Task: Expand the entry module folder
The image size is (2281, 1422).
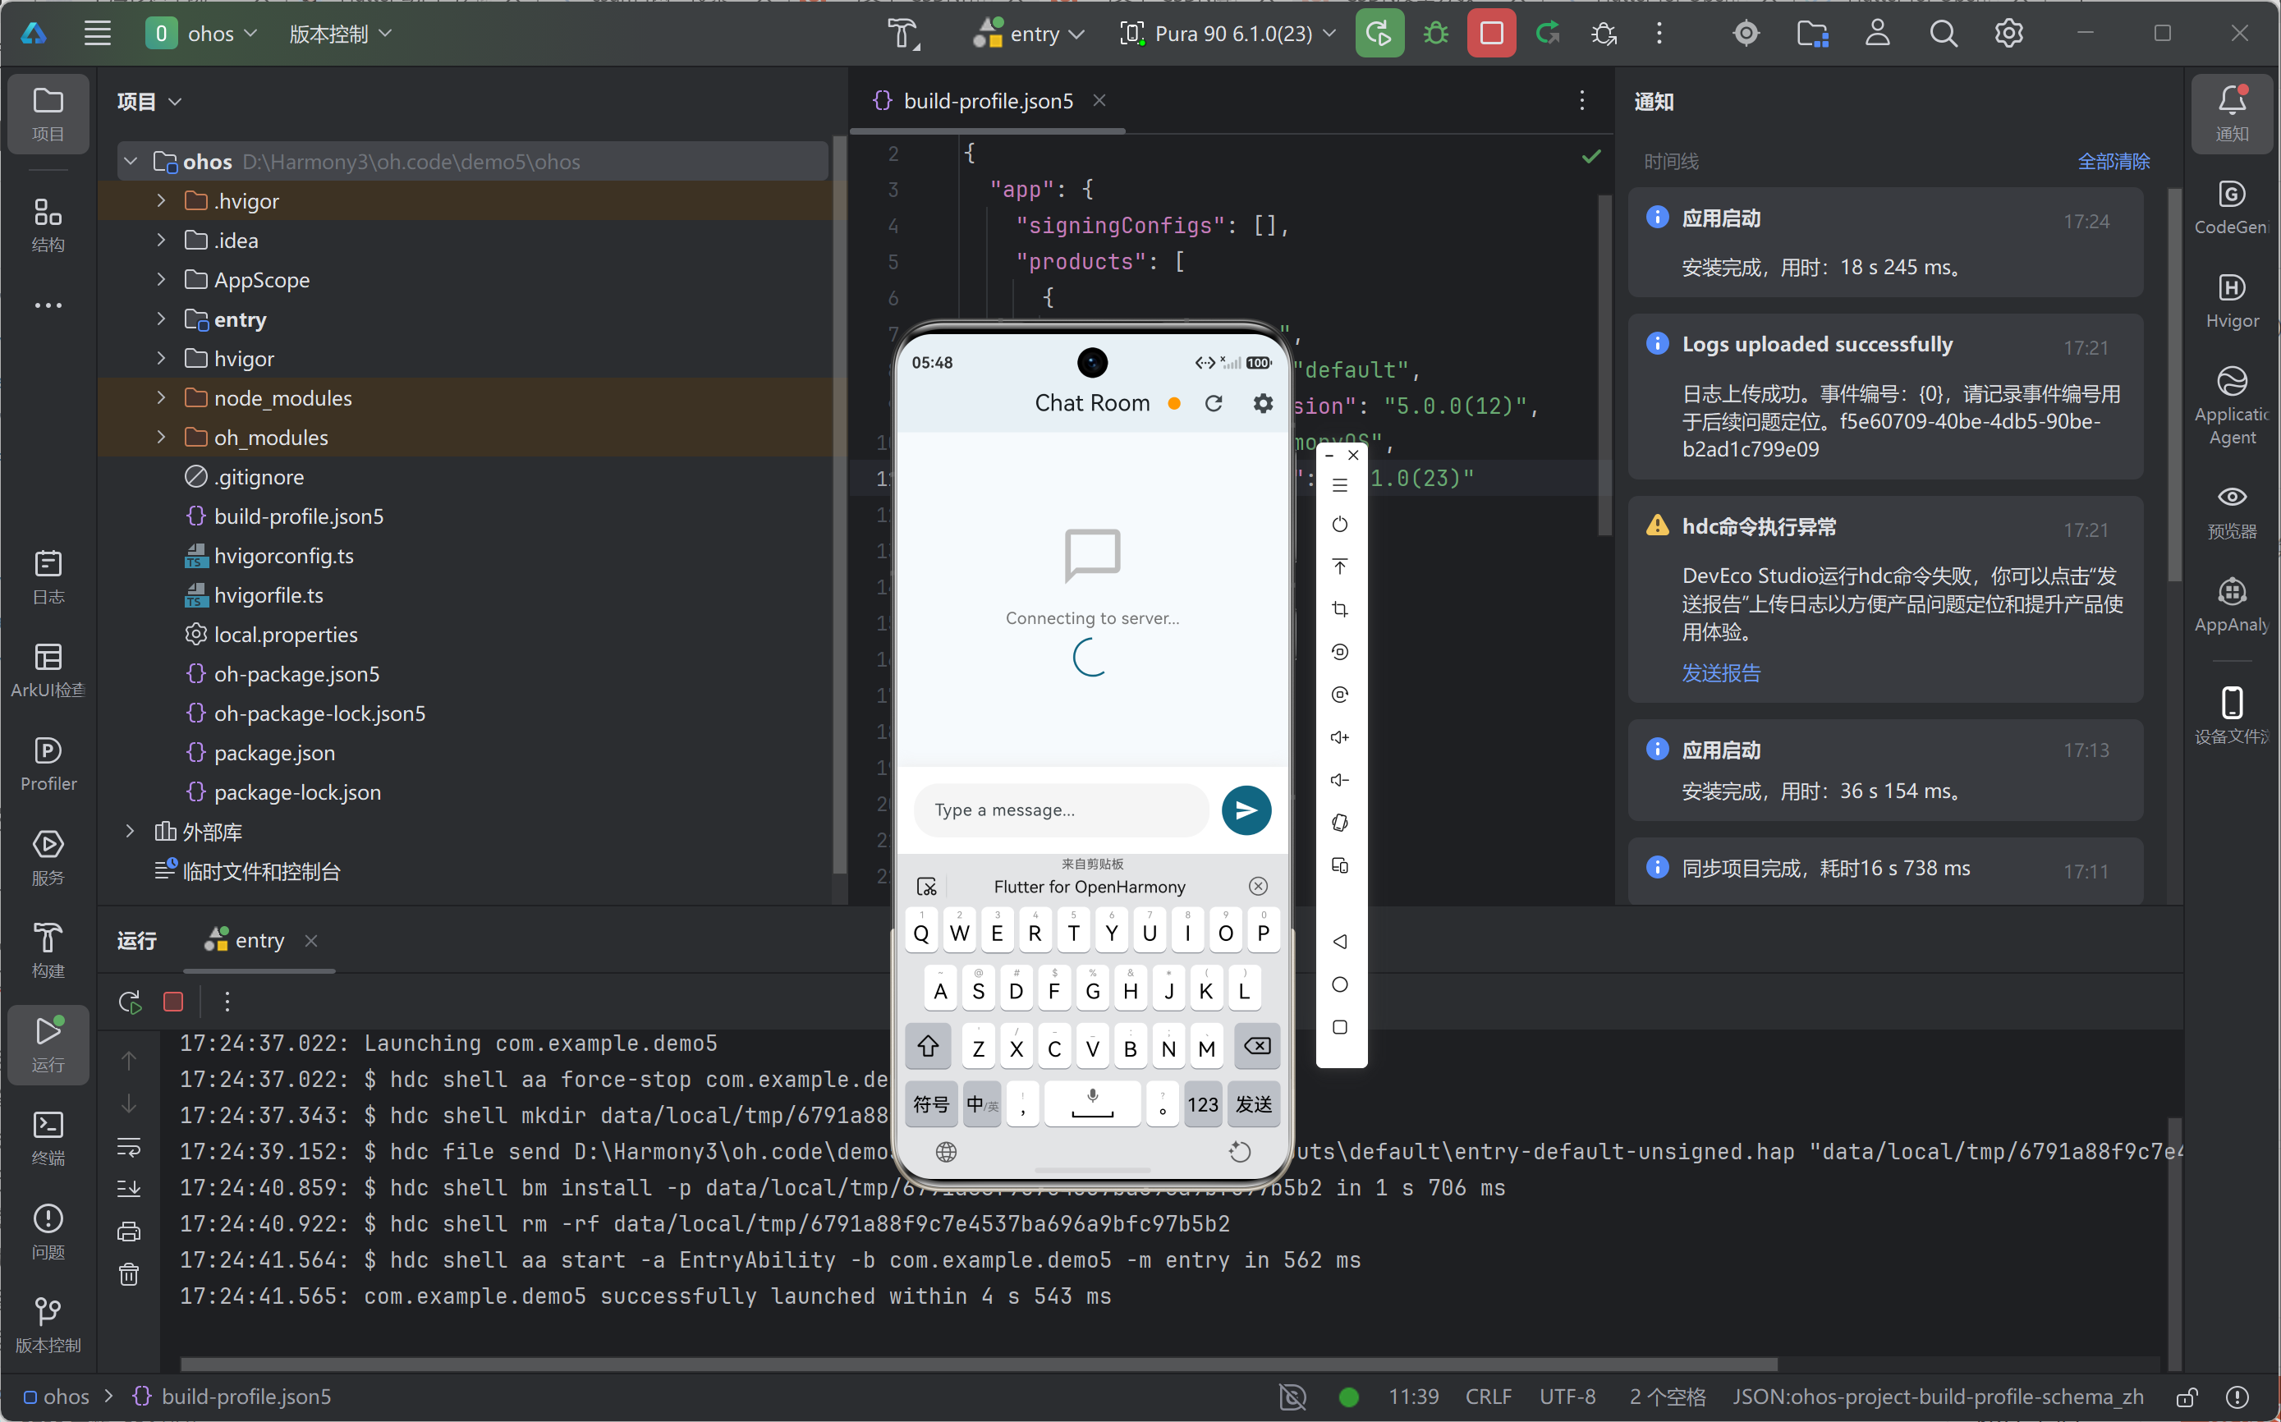Action: point(161,319)
